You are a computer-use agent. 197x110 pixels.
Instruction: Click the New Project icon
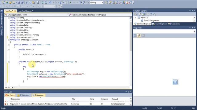[3, 2]
